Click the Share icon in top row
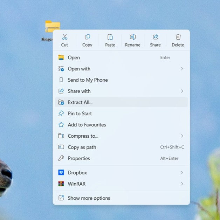This screenshot has width=220, height=220. tap(156, 37)
